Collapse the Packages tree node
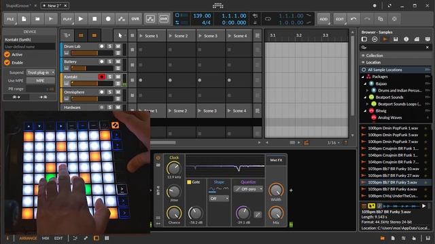 click(x=363, y=77)
